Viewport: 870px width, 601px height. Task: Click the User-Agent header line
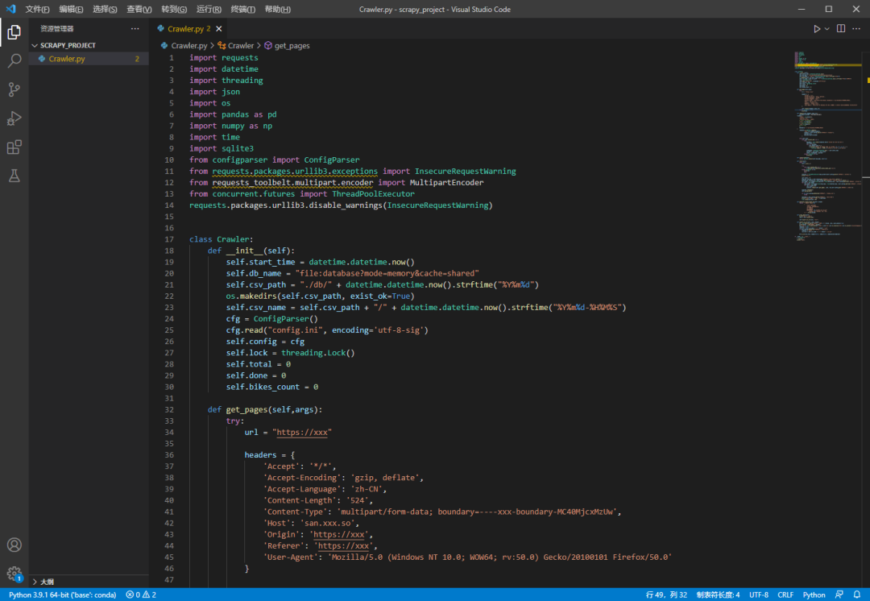coord(467,557)
